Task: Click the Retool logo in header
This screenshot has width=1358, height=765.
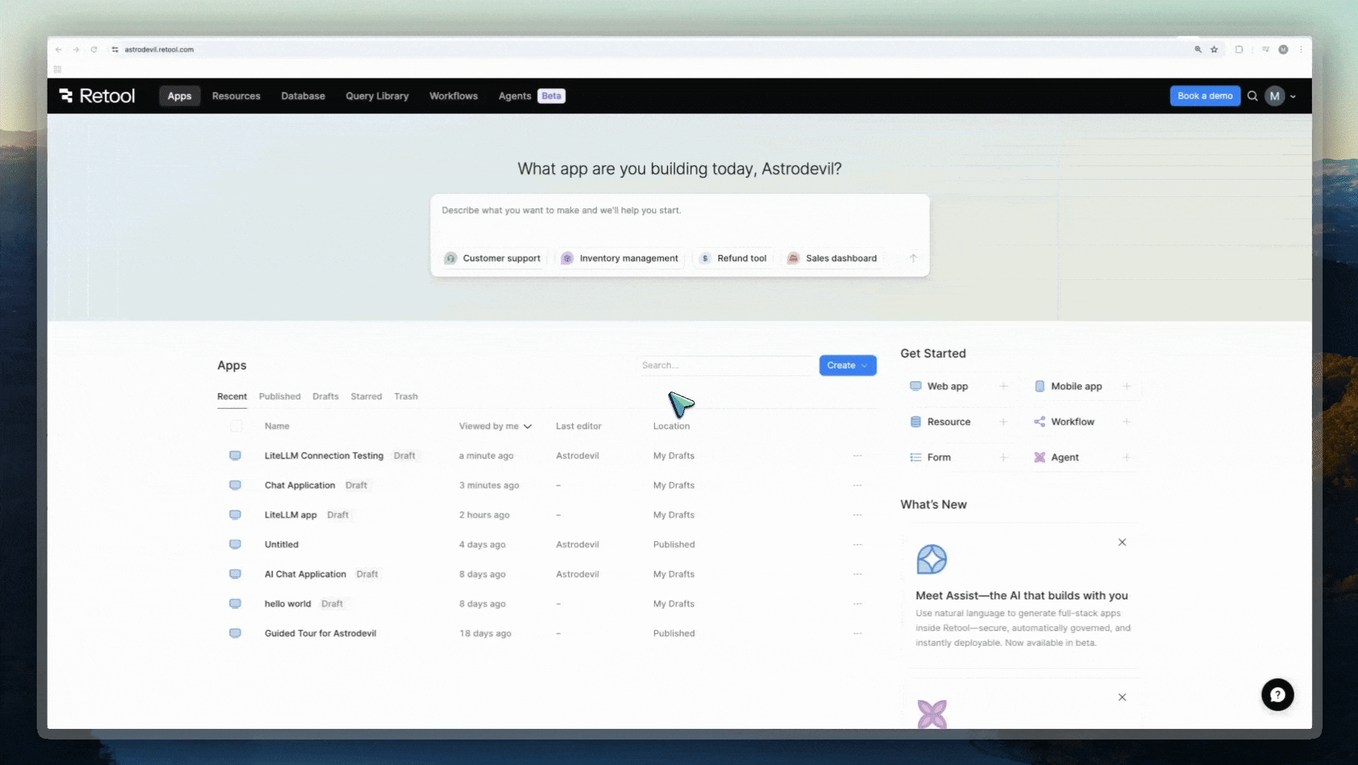Action: point(97,96)
